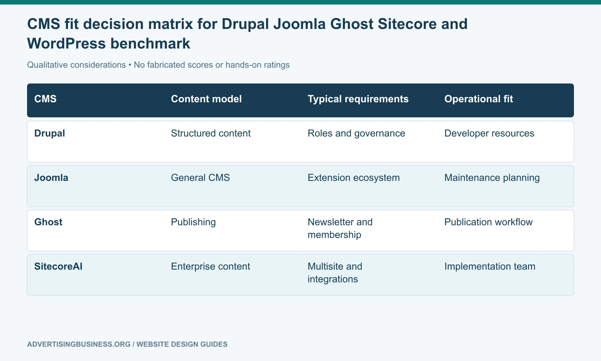The height and width of the screenshot is (361, 601).
Task: Click the Publication workflow cell
Action: pos(488,222)
